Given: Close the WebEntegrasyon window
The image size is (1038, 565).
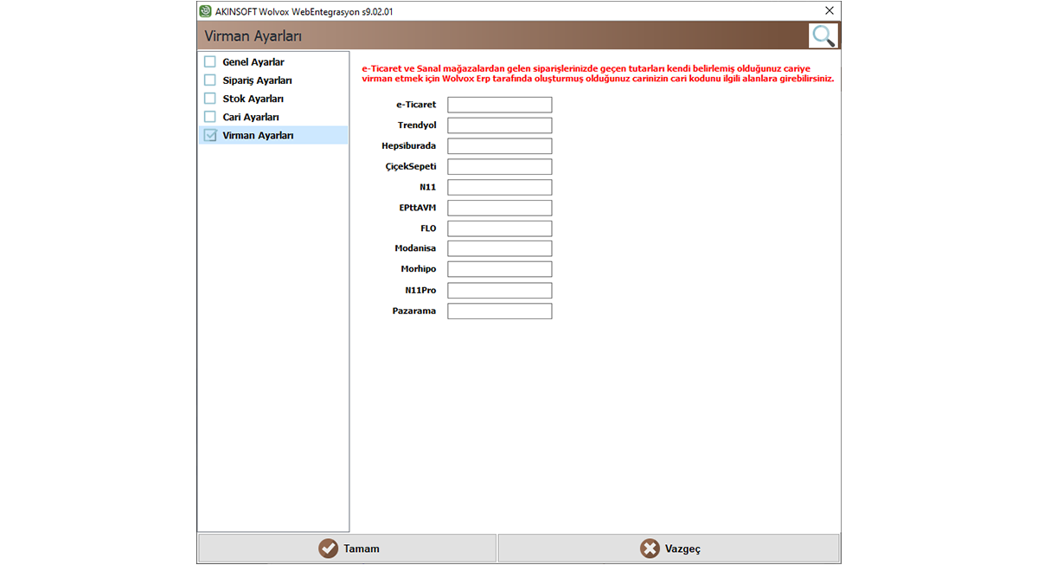Looking at the screenshot, I should [x=829, y=10].
